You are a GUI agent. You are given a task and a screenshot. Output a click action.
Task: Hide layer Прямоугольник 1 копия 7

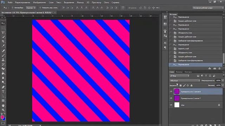coord(171,98)
